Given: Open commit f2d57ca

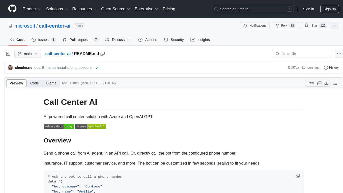Looking at the screenshot, I should [x=293, y=68].
